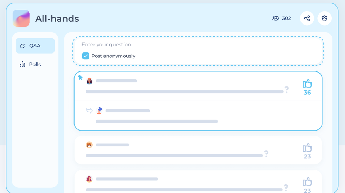Click the share icon button
The image size is (345, 193).
(307, 18)
